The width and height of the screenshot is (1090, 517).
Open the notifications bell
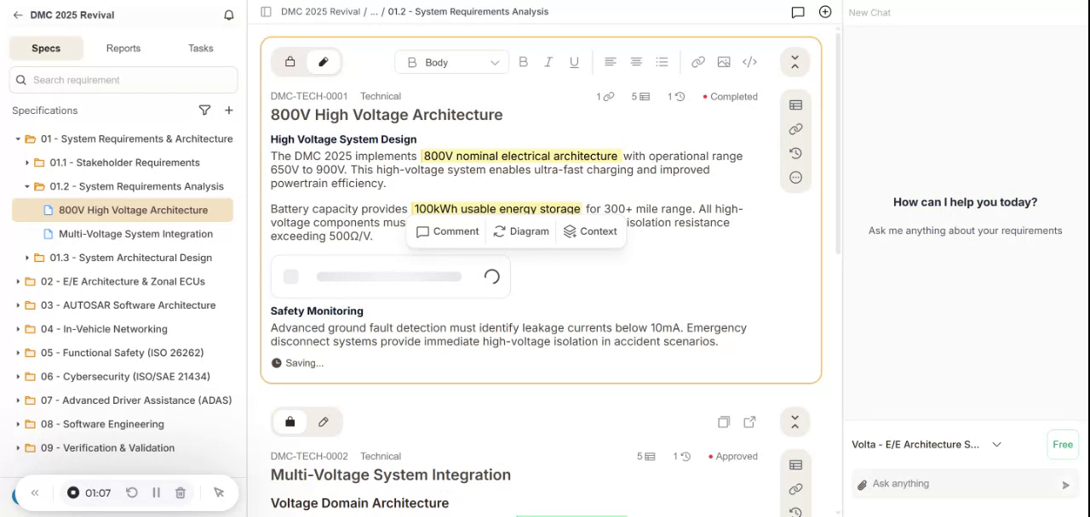[228, 15]
